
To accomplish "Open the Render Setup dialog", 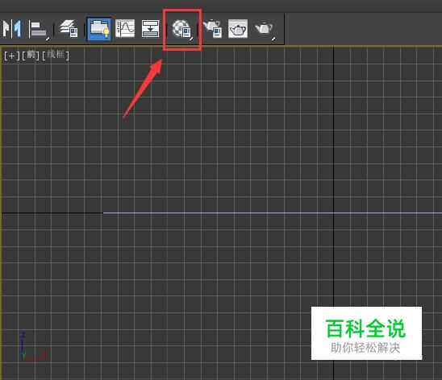I will click(212, 28).
